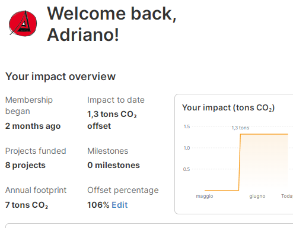Click the Offset percentage label
Image resolution: width=293 pixels, height=228 pixels.
click(x=123, y=190)
